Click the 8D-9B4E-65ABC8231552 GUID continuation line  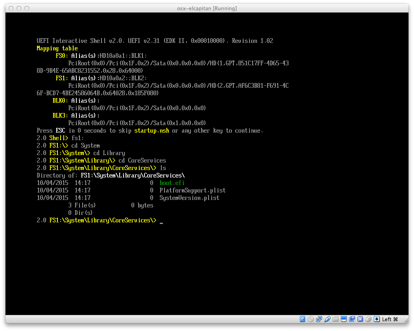pyautogui.click(x=90, y=71)
